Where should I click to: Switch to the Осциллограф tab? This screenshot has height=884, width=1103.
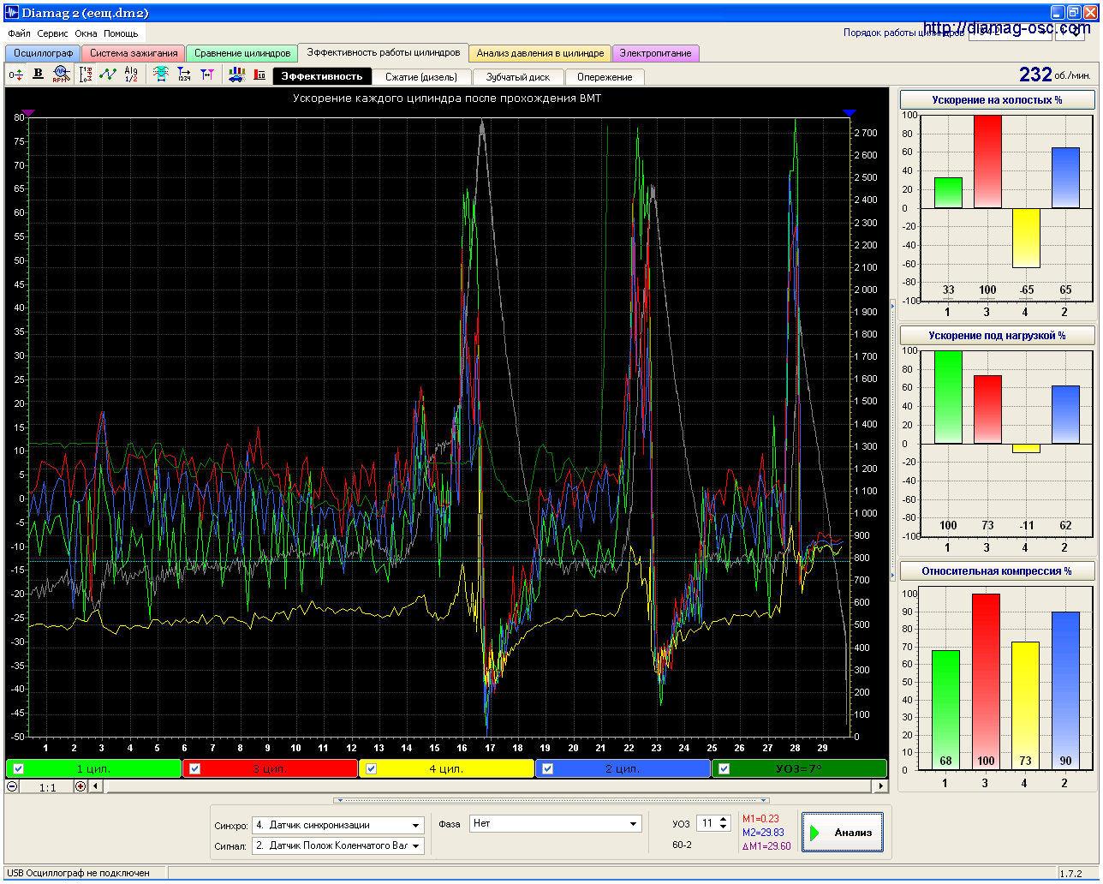(x=43, y=53)
